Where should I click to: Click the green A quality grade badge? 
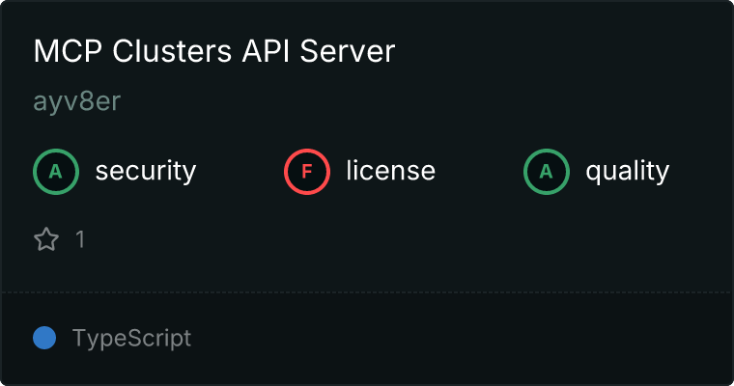point(547,172)
